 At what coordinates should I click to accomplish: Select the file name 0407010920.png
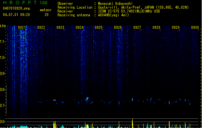(x=16, y=8)
